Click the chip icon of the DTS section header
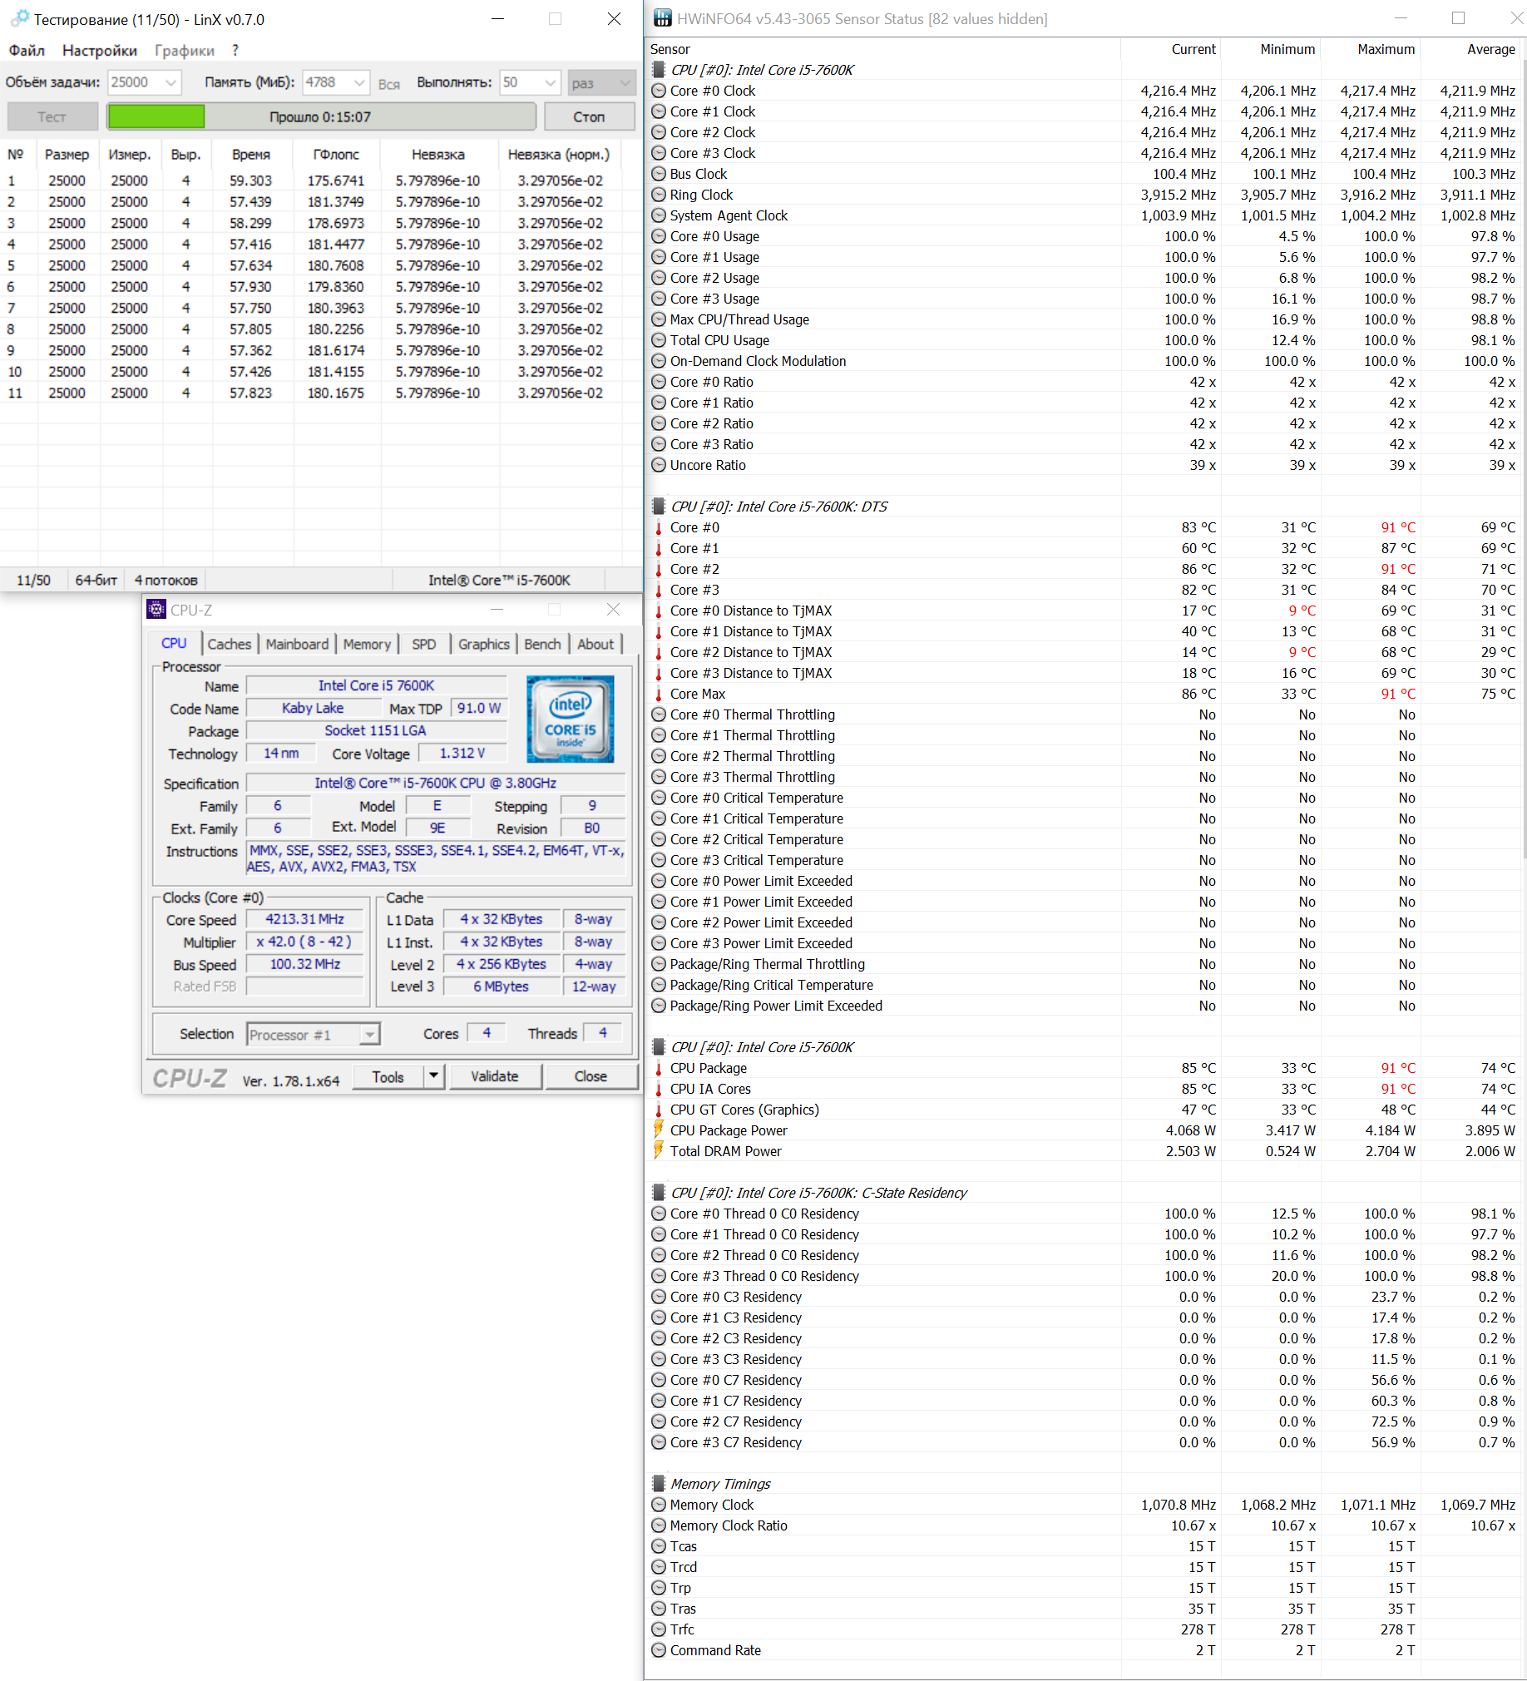Image resolution: width=1527 pixels, height=1681 pixels. tap(659, 507)
